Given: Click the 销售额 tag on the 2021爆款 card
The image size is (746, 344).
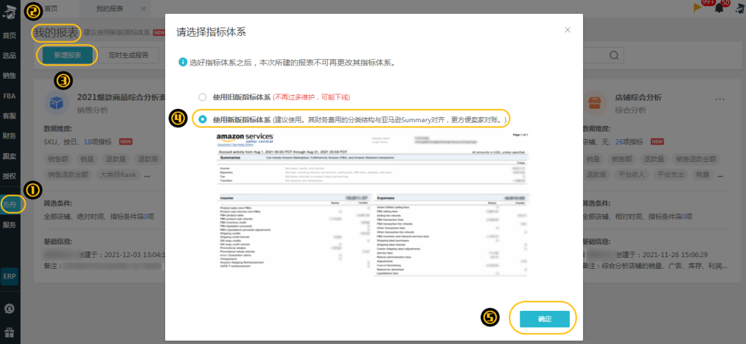Looking at the screenshot, I should [x=57, y=159].
